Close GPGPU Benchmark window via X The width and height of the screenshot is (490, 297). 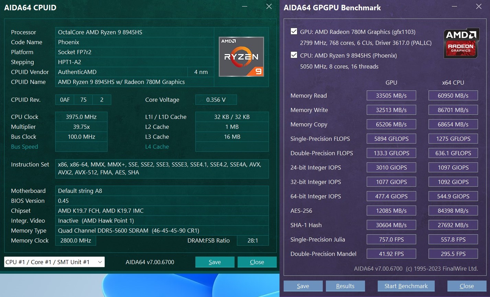(x=479, y=7)
